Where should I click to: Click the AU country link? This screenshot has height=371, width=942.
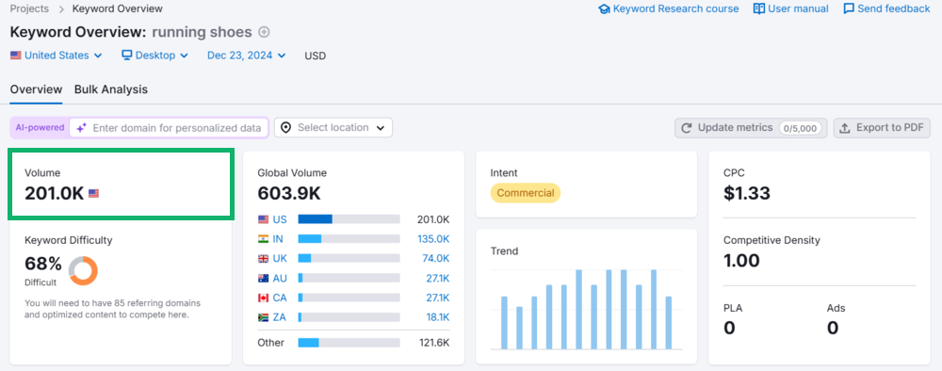coord(280,279)
